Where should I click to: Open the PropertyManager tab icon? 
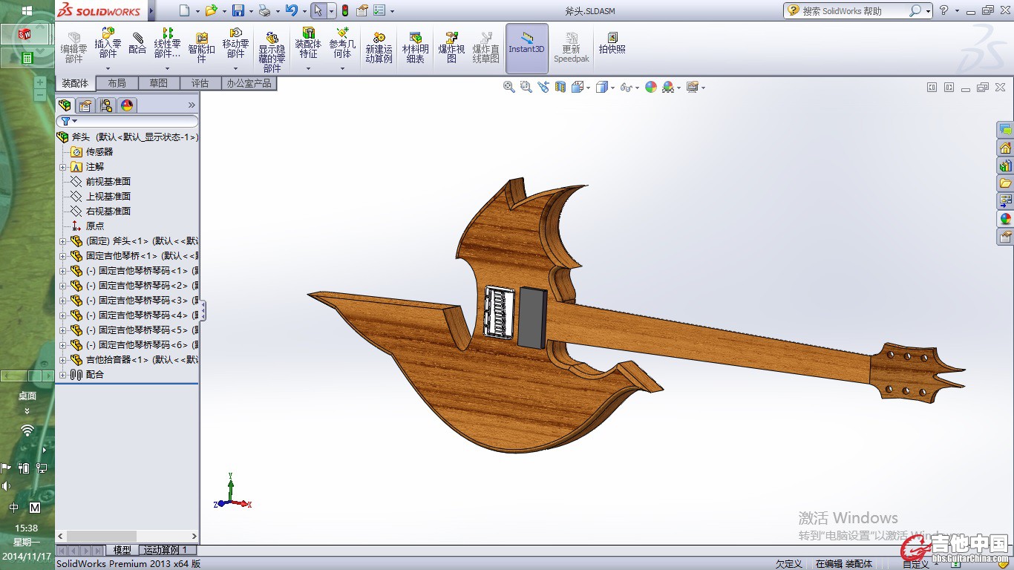pos(85,105)
